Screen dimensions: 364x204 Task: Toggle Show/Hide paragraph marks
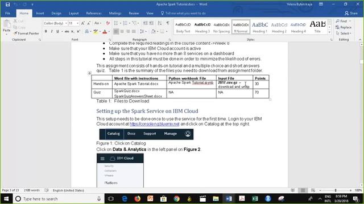[x=168, y=23]
